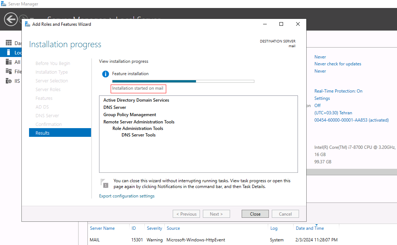Click the feature installation progress bar

pyautogui.click(x=183, y=81)
